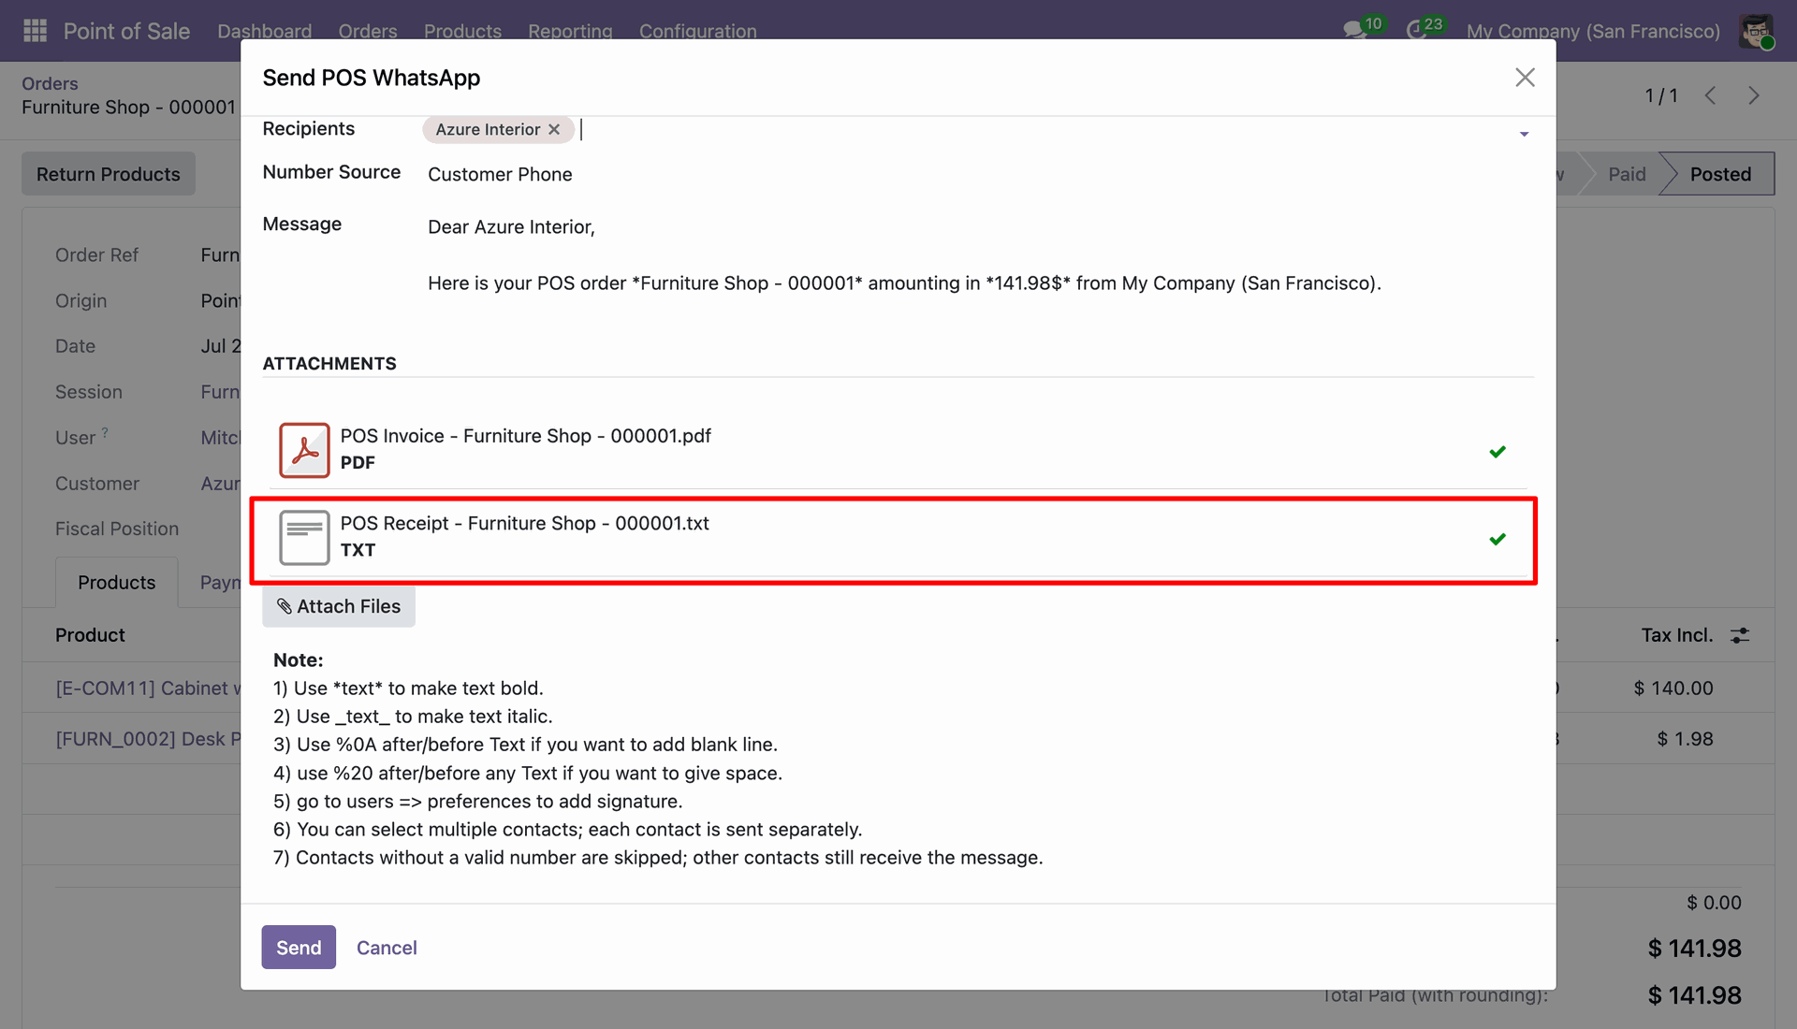Screen dimensions: 1797x1029
Task: Open Number Source Customer Phone selector
Action: click(500, 174)
